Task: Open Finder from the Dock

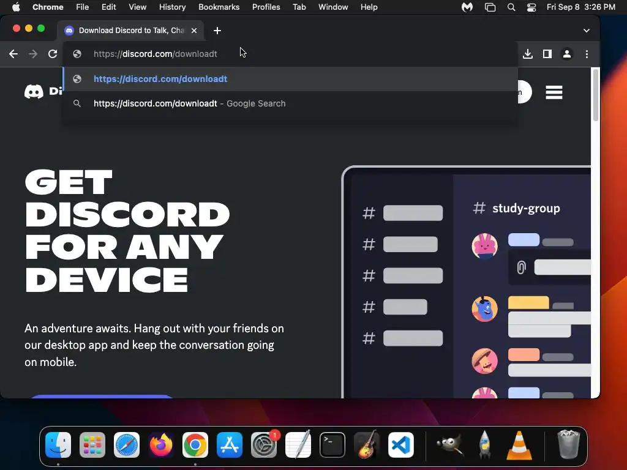Action: 58,445
